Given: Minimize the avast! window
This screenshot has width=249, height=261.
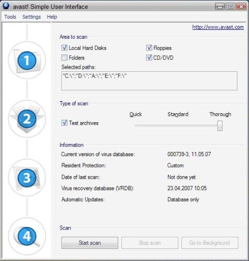Looking at the screenshot, I should 220,7.
